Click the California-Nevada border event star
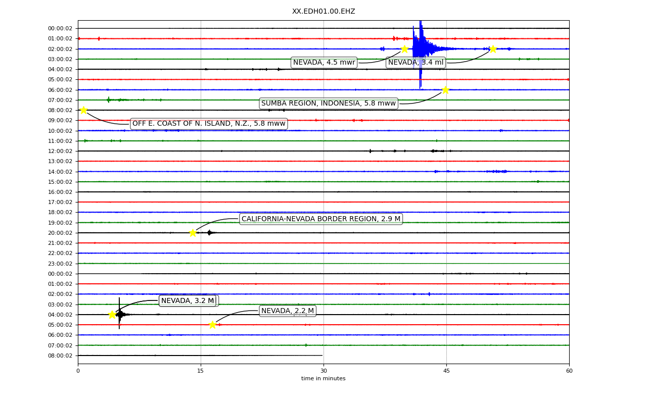This screenshot has height=404, width=647. (193, 233)
